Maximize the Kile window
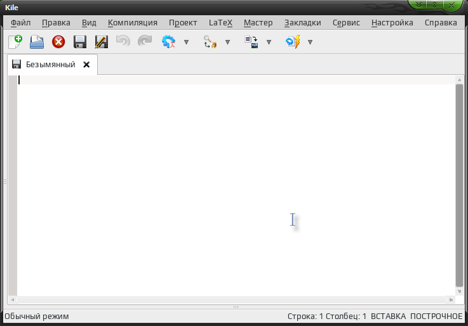Screen dimensions: 468x326 click(434, 5)
